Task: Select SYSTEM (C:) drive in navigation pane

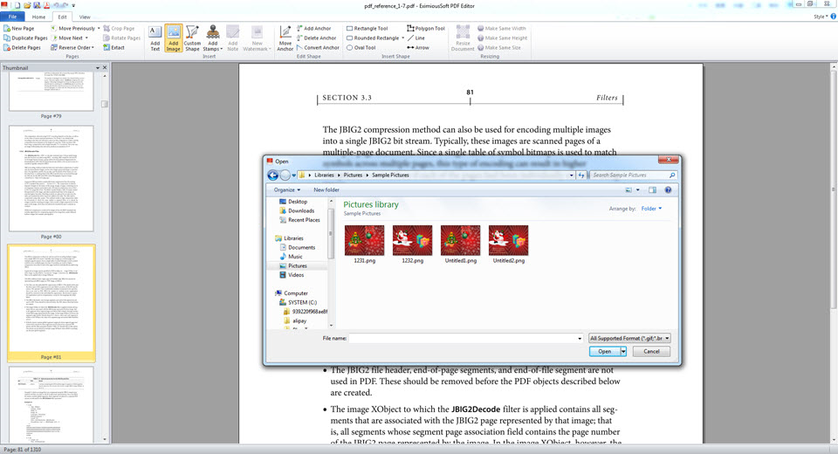Action: click(x=299, y=302)
